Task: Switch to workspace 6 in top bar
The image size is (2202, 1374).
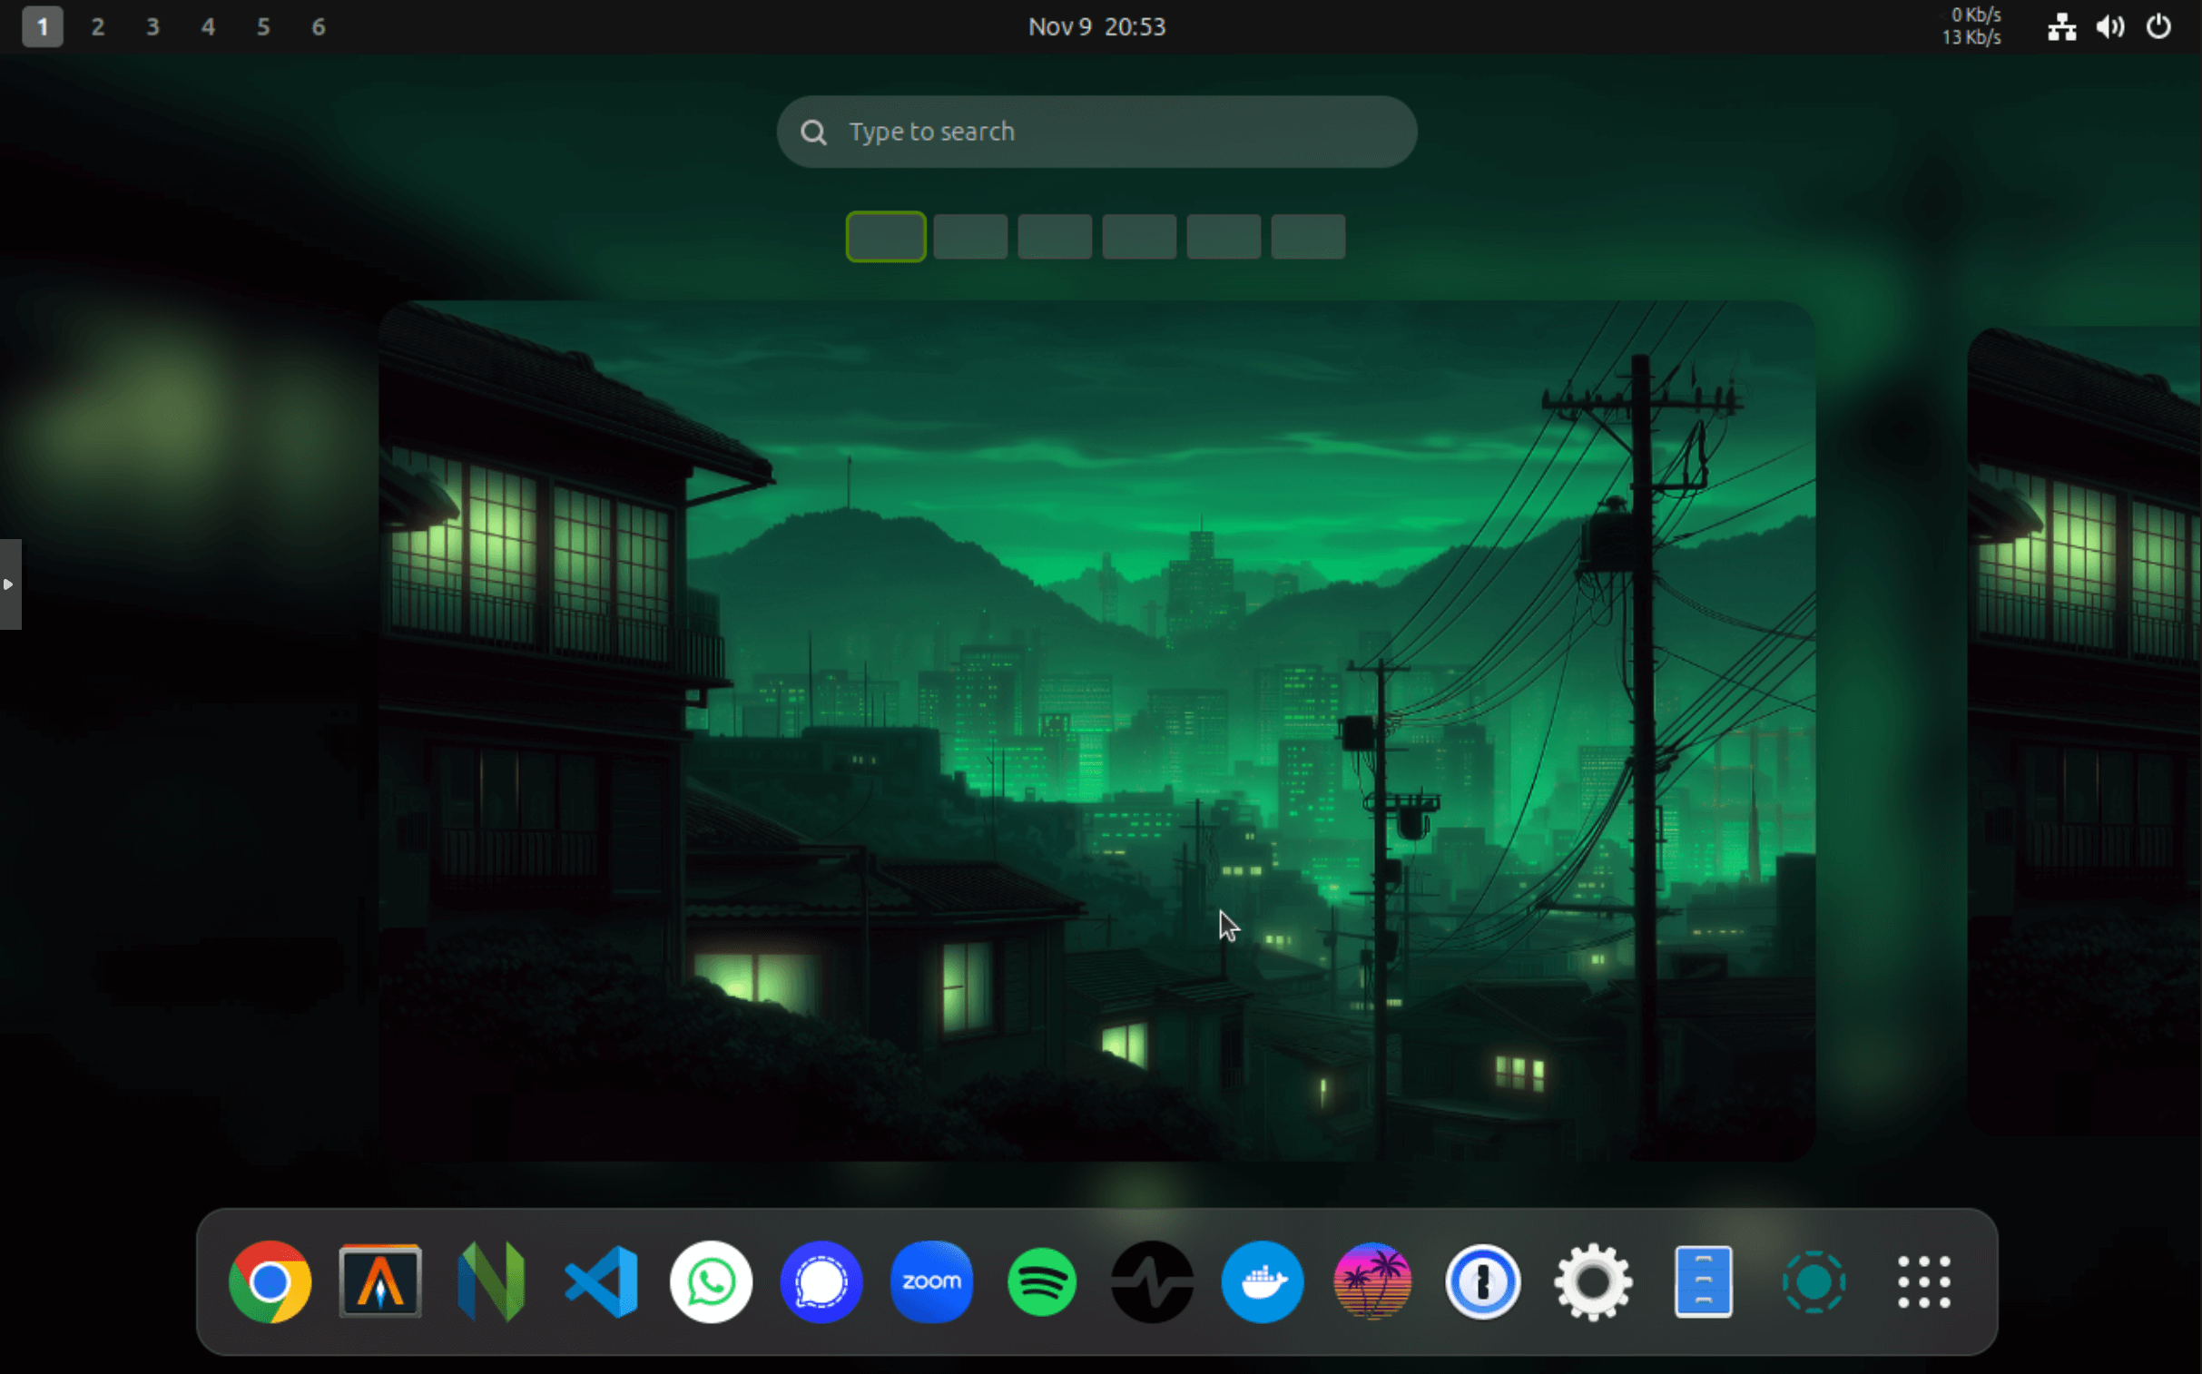Action: point(318,26)
